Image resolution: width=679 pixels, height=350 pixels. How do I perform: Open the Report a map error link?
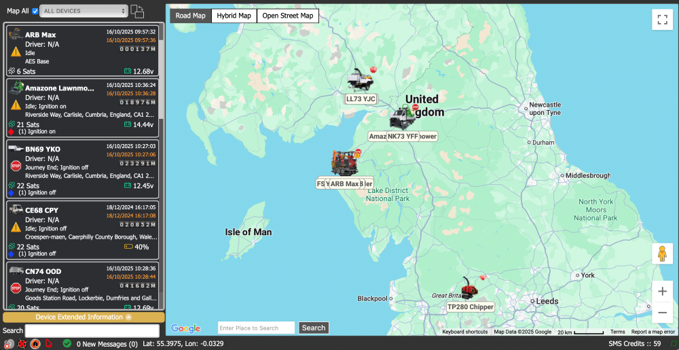click(x=653, y=332)
